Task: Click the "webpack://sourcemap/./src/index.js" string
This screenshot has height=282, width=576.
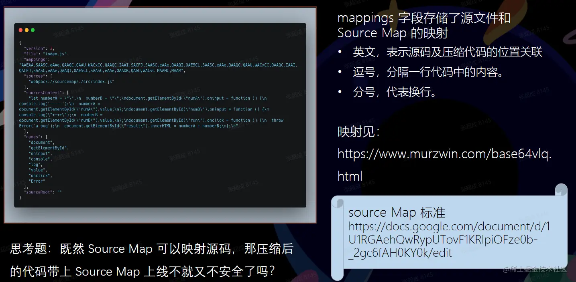Action: (71, 81)
